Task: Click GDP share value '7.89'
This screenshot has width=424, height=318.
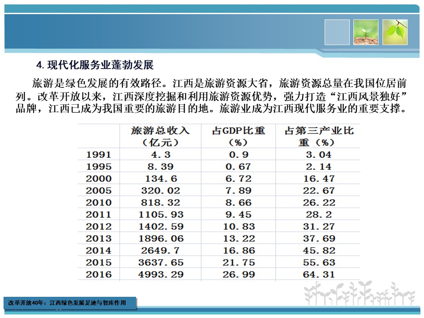Action: tap(238, 190)
